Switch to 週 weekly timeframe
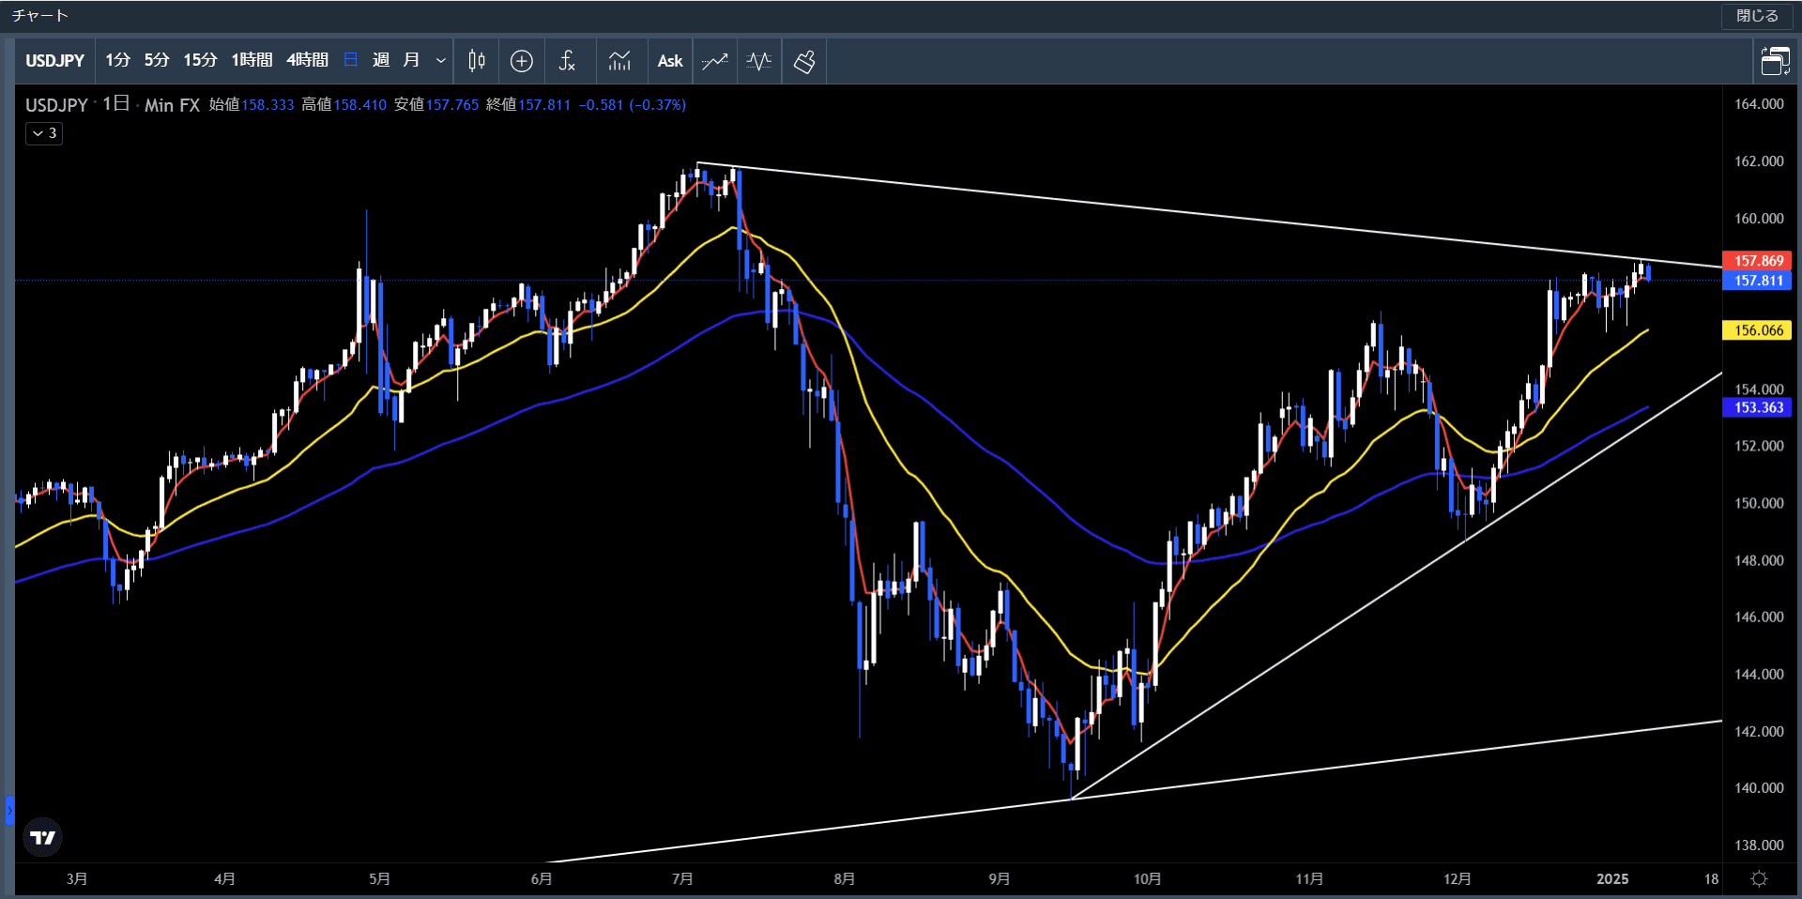1802x899 pixels. point(380,60)
